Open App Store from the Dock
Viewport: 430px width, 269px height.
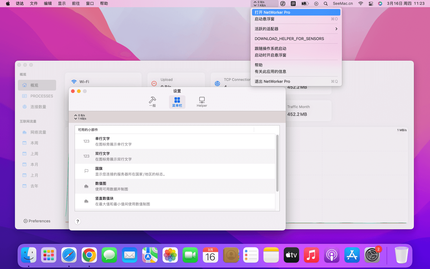tap(352, 255)
